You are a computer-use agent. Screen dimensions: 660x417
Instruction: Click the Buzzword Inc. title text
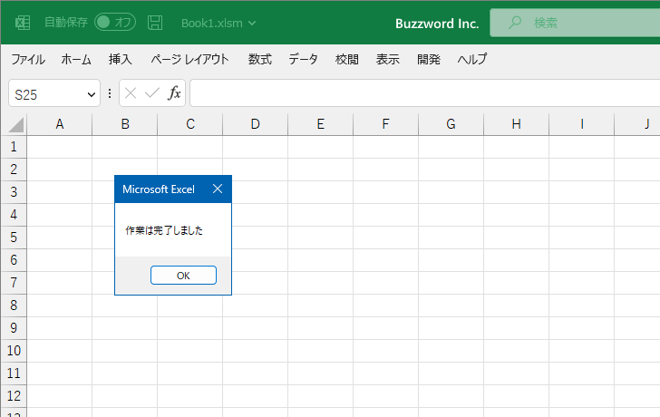coord(437,24)
